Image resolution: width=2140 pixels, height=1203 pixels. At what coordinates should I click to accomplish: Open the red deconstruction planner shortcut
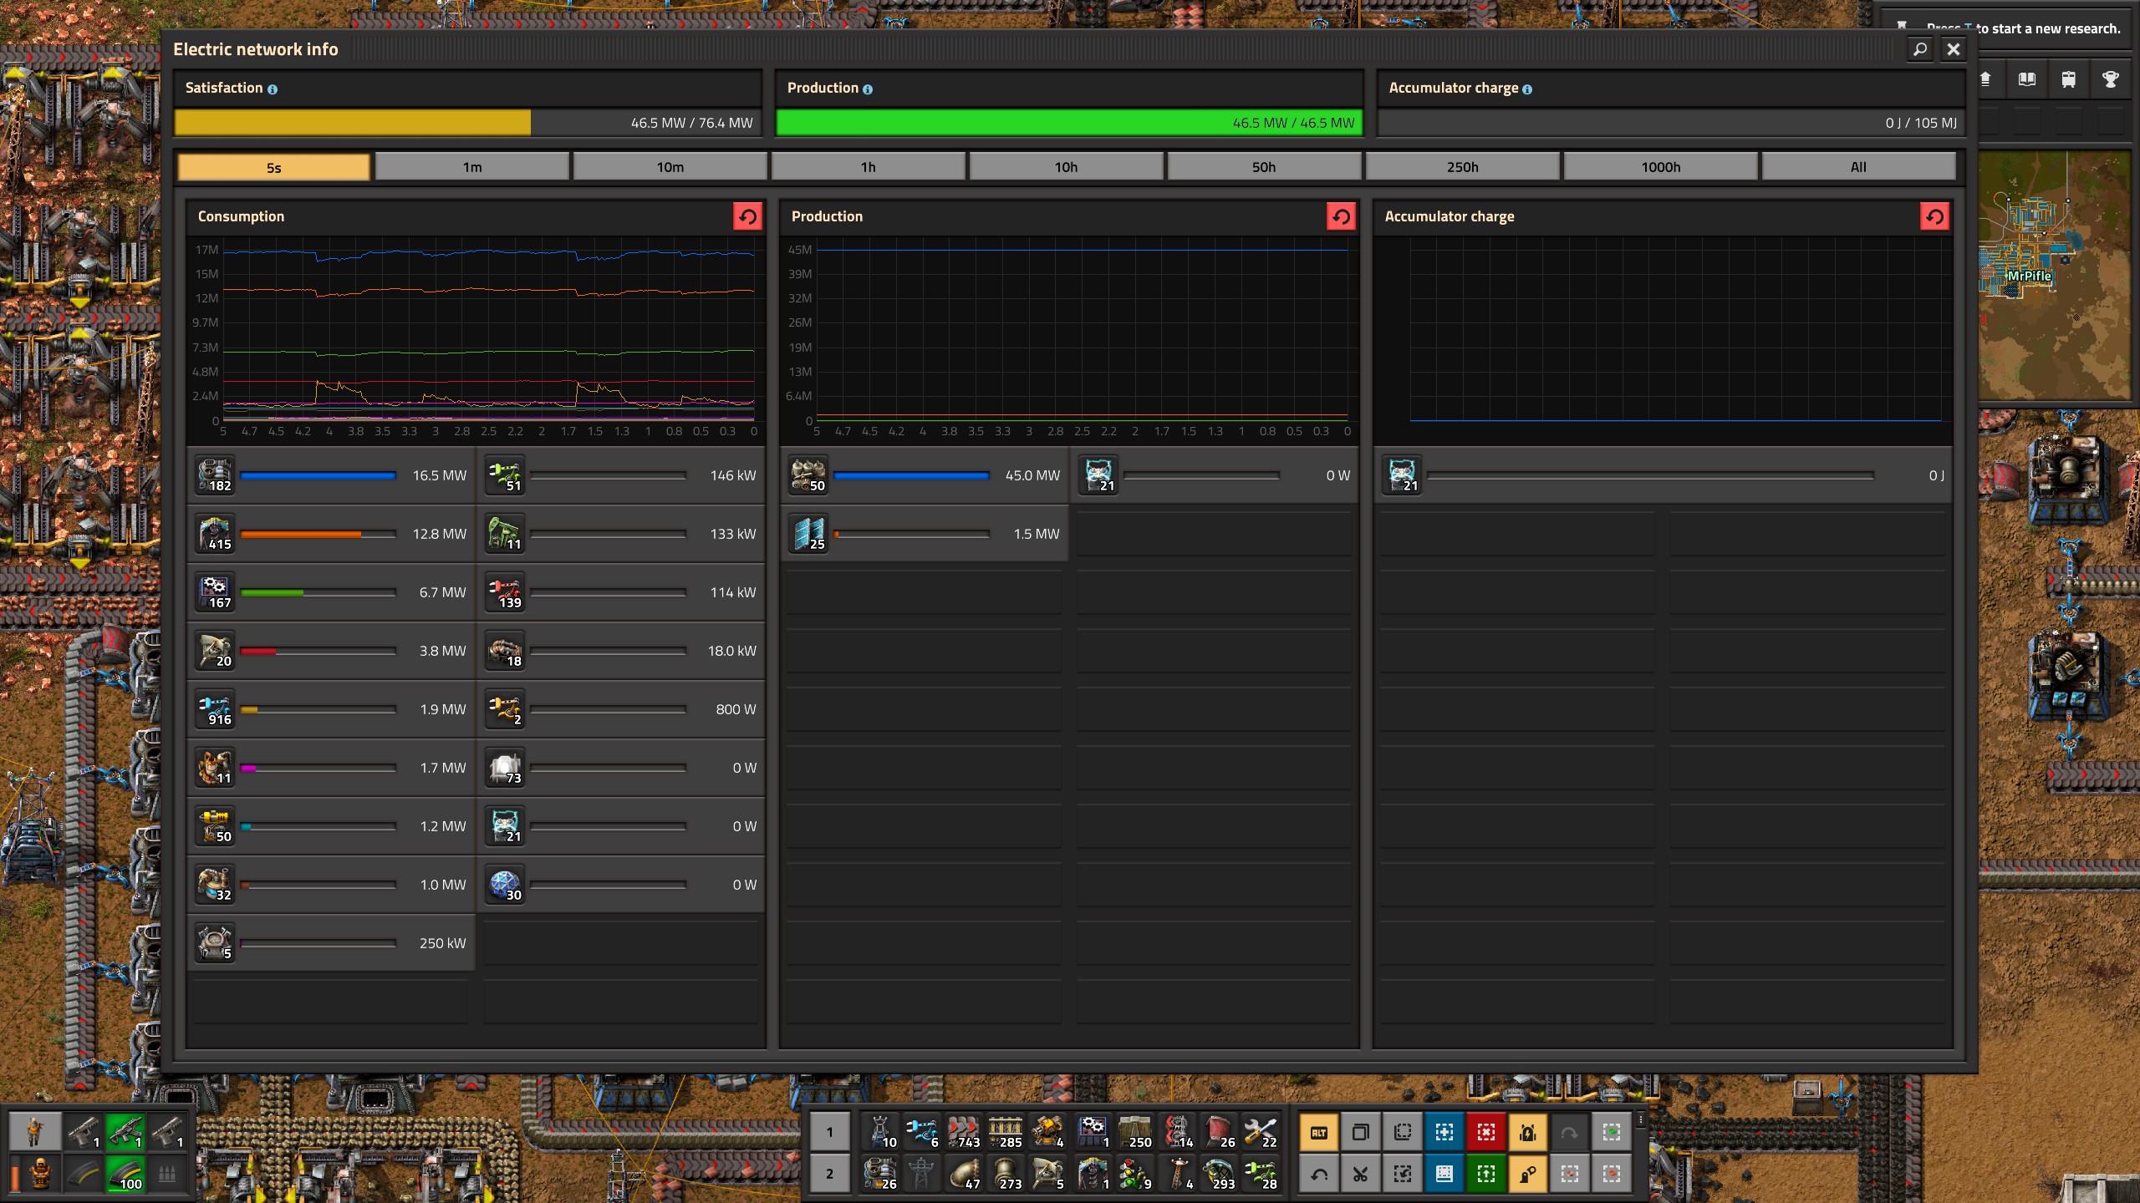(x=1485, y=1133)
